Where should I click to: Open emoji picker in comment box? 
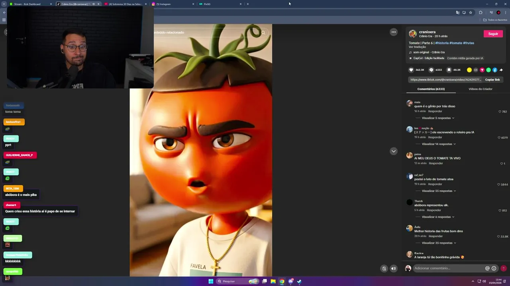(x=494, y=268)
